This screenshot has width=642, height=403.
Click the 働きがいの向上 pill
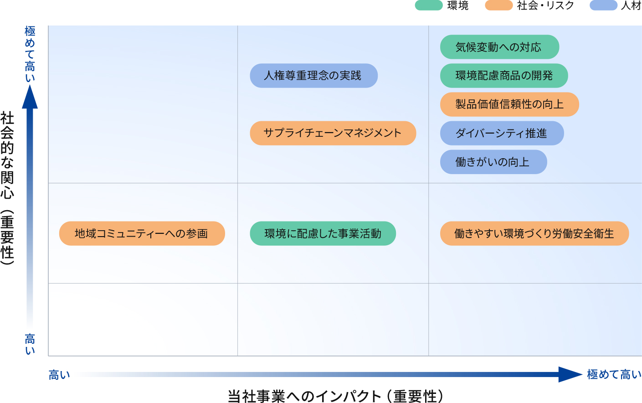point(493,162)
